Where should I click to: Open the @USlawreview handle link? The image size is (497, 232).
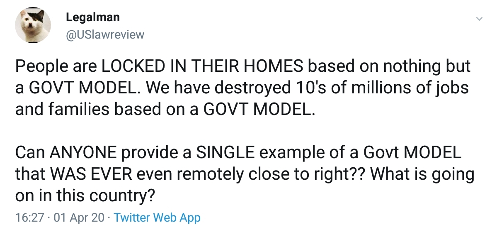[x=105, y=34]
